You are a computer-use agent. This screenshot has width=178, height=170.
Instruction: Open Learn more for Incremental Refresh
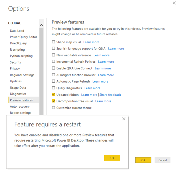(106, 62)
